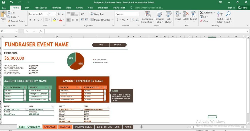Select Raffle Tickets in SOURCE slicer
The height and width of the screenshot is (131, 250).
38,91
